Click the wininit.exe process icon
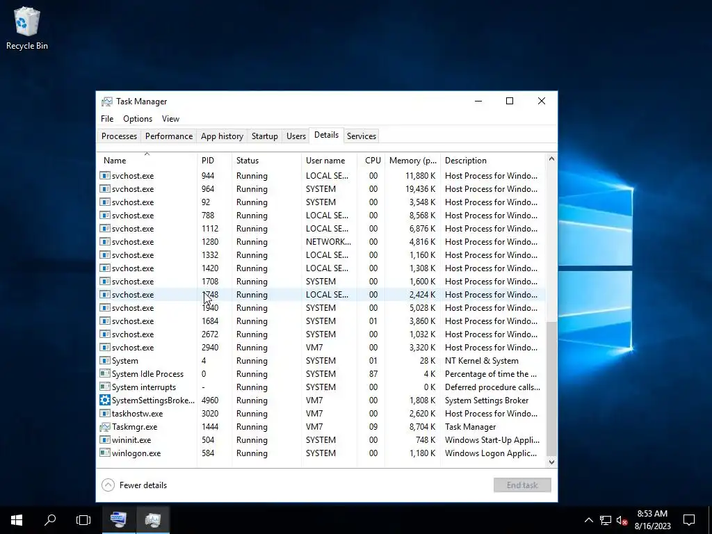Viewport: 712px width, 534px height. (x=105, y=440)
